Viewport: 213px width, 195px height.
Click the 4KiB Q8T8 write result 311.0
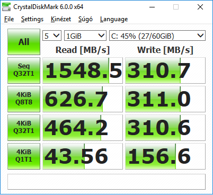pos(165,99)
